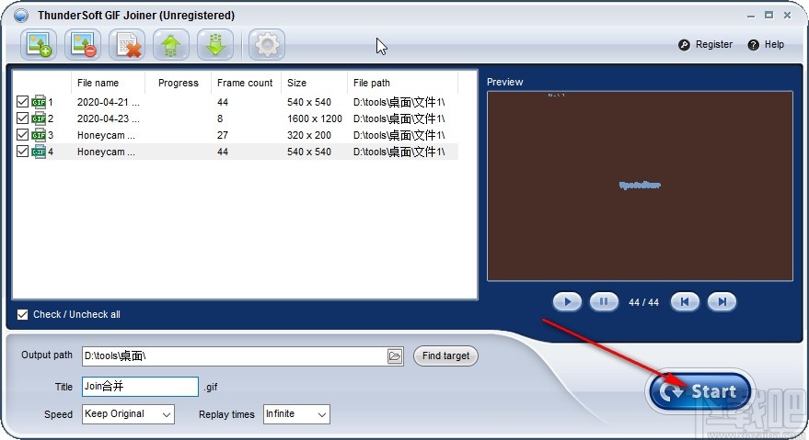Click the GIF file icon in row 4

tap(39, 152)
